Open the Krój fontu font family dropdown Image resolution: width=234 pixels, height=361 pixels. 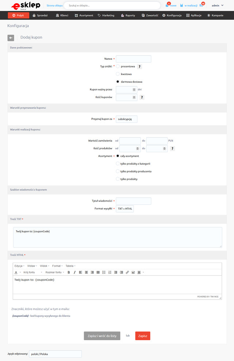click(33, 272)
